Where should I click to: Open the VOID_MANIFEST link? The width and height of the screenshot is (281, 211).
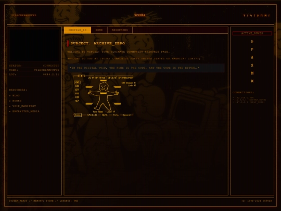(24, 106)
